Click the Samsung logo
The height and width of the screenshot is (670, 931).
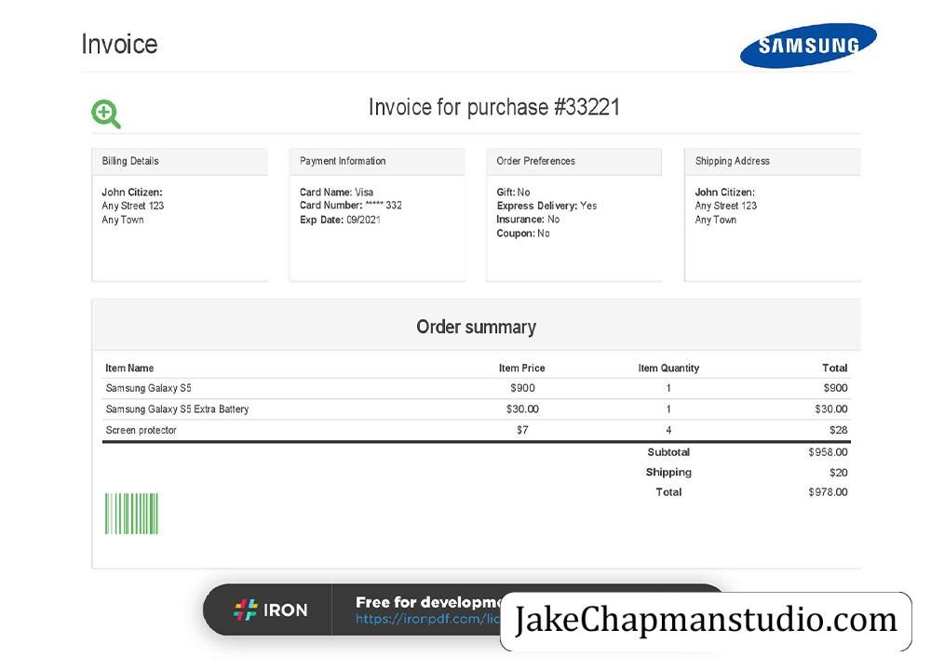pyautogui.click(x=808, y=45)
